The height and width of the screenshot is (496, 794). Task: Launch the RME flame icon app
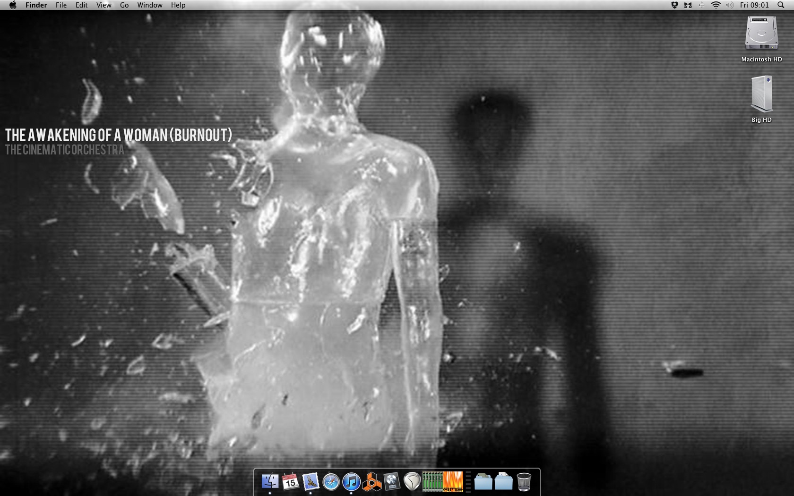tap(453, 482)
